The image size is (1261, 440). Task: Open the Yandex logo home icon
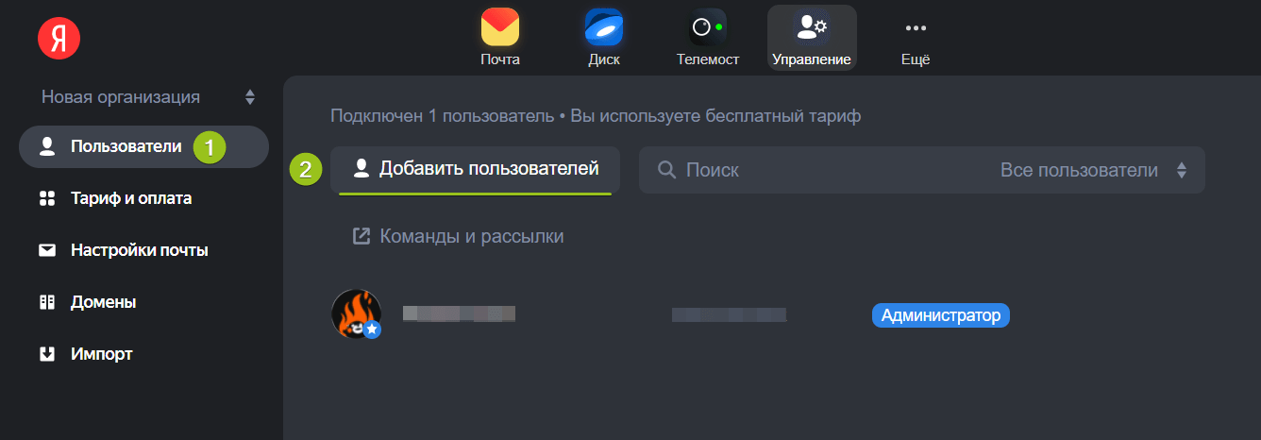click(x=59, y=38)
